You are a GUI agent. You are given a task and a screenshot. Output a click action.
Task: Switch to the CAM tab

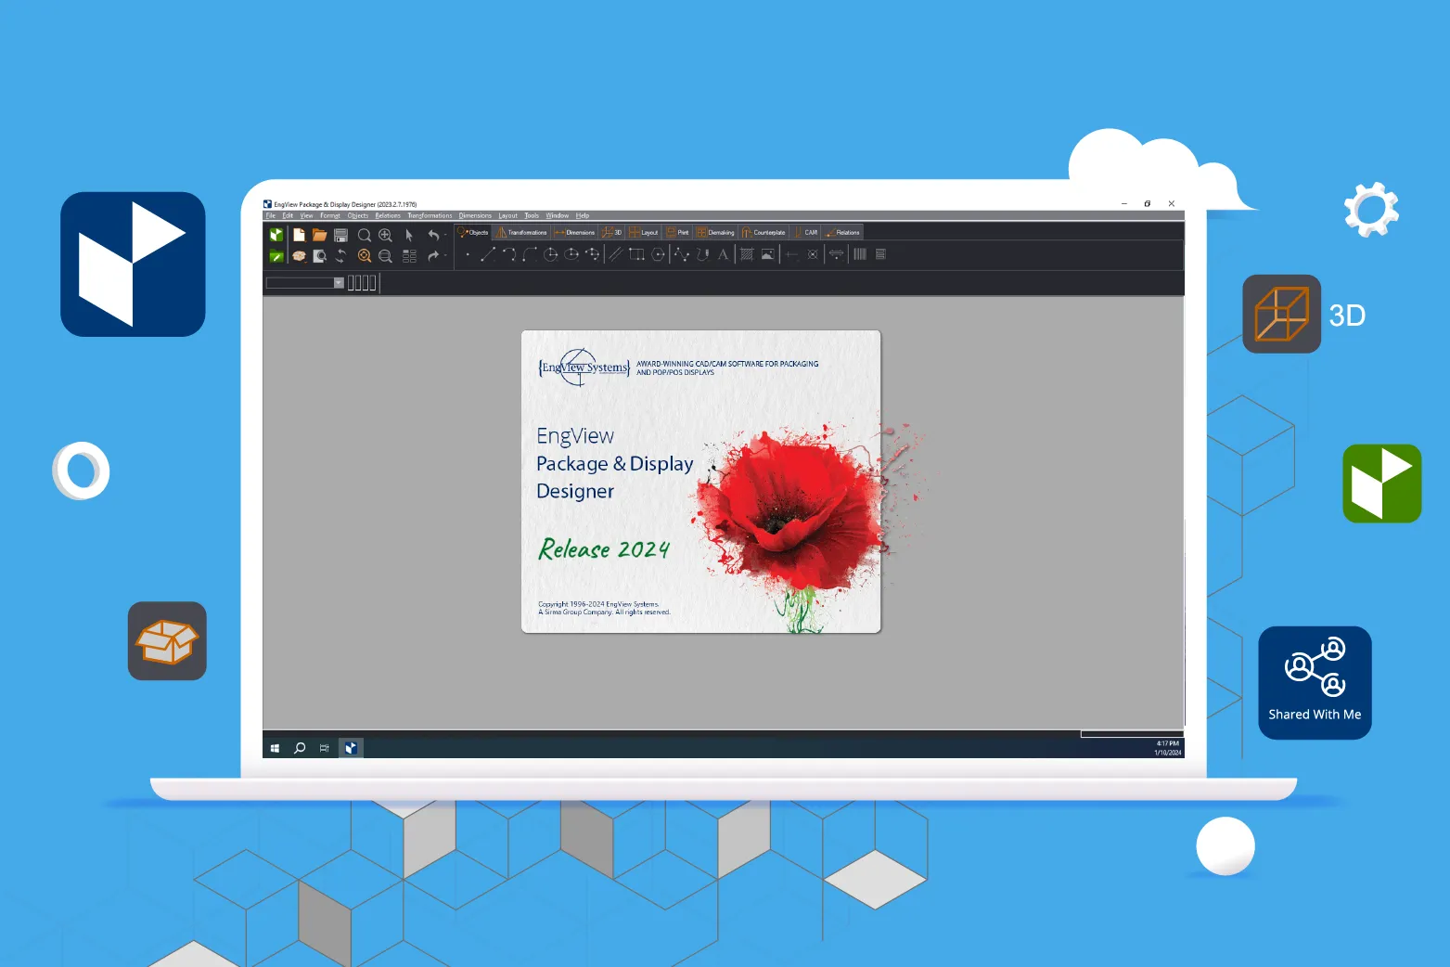pos(805,232)
